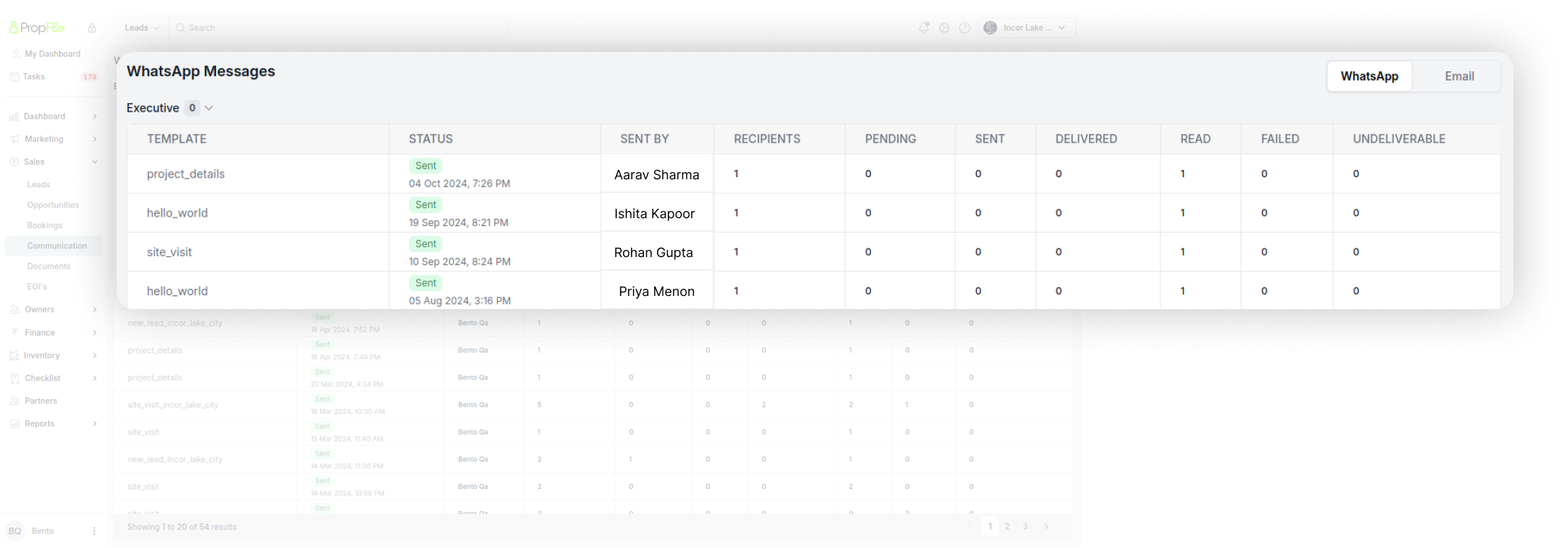Click the next page arrow
This screenshot has width=1566, height=548.
pos(1047,526)
